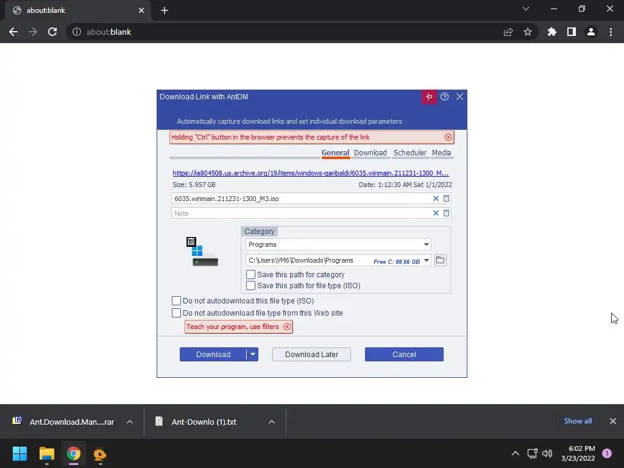Switch to the Media tab
Screen dimensions: 624x468
point(441,153)
